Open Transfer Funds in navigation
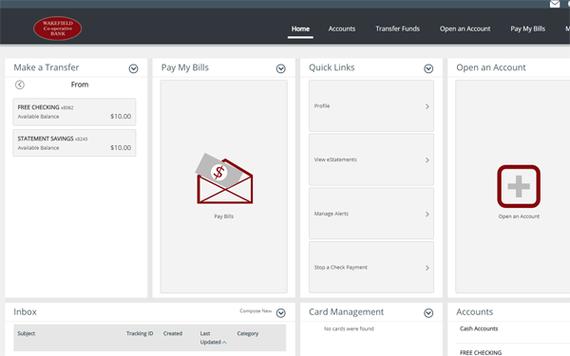Viewport: 570px width, 356px height. coord(397,28)
